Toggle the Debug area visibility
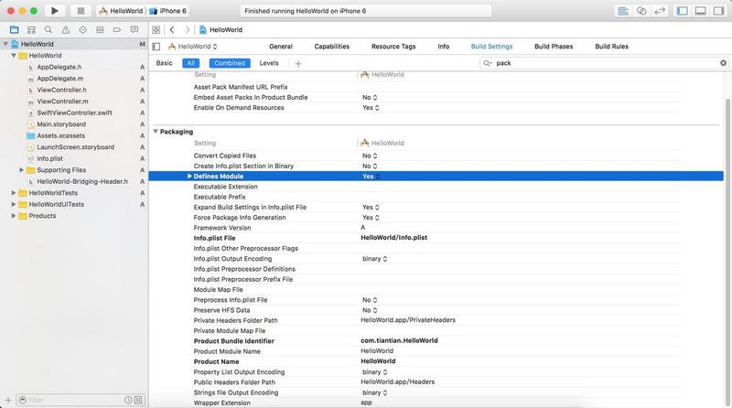This screenshot has width=732, height=408. [700, 11]
